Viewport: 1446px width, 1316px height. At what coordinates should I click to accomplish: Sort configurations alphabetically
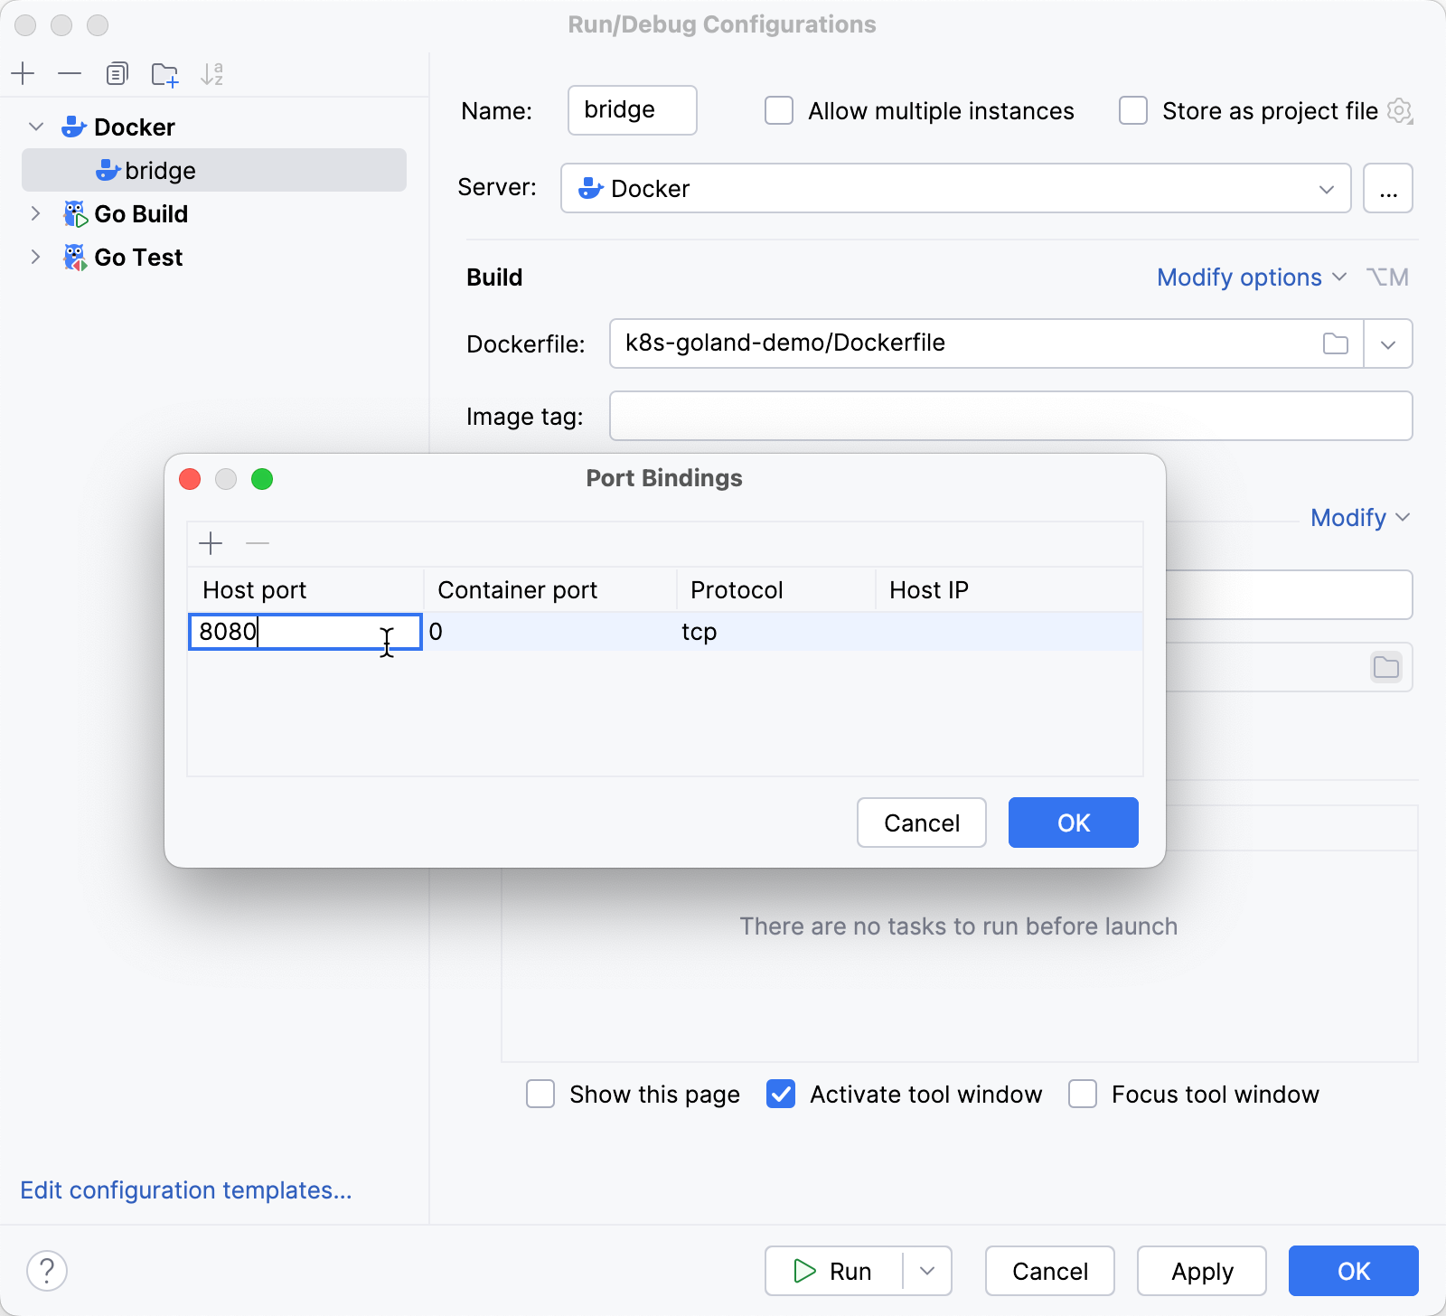(x=212, y=73)
